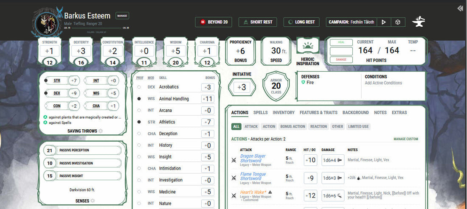Click the Short Rest button
The image size is (467, 209).
(258, 22)
